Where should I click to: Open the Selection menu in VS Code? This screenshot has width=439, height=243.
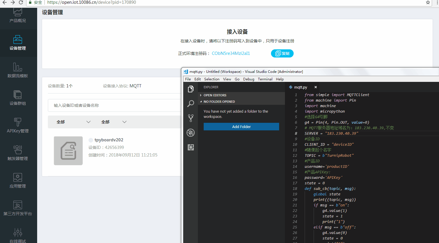pos(212,79)
